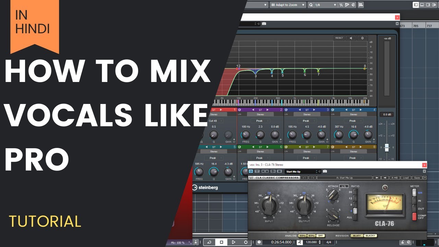Click the ATTACK knob on CLA-76

[333, 195]
